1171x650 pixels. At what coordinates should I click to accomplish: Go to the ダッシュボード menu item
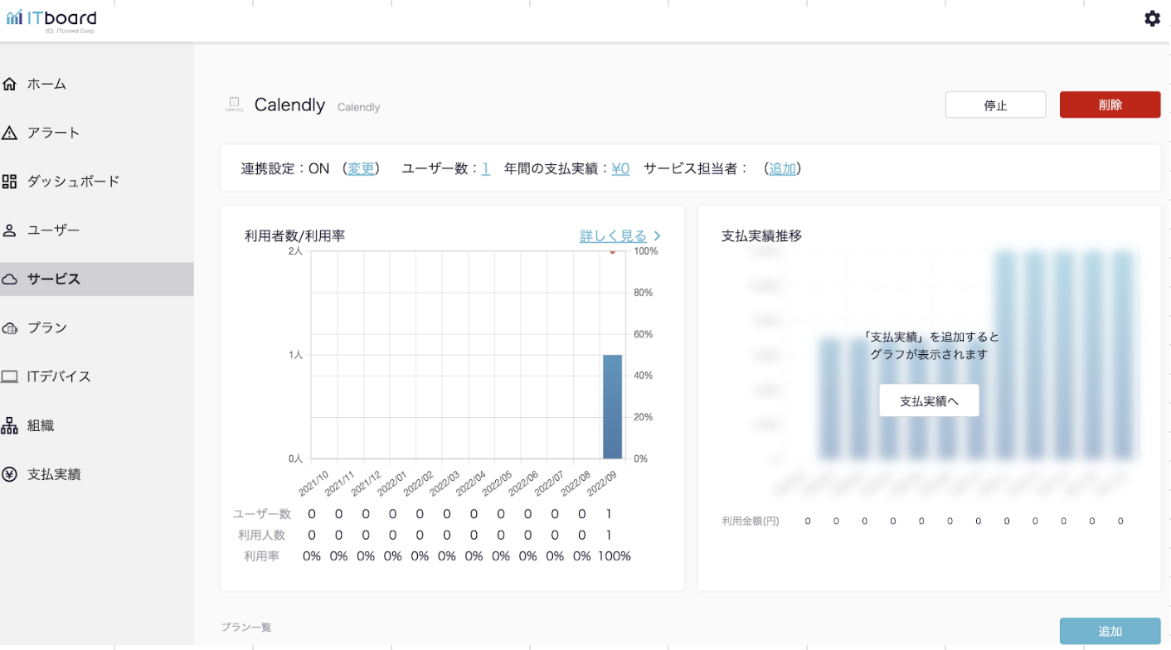pos(73,181)
